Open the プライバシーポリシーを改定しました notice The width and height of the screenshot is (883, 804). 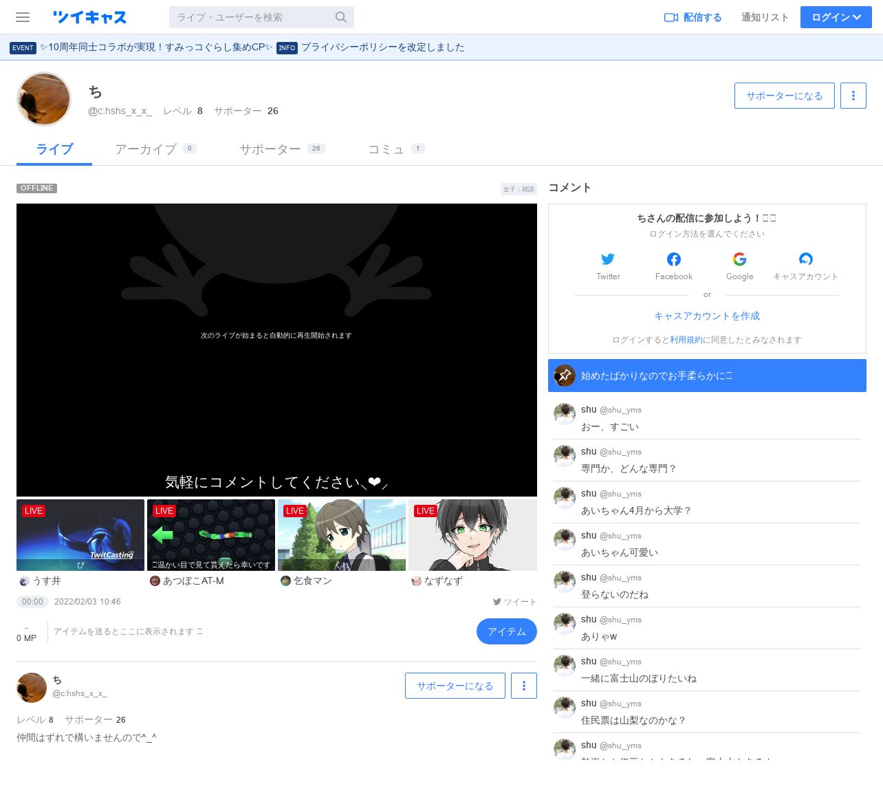[x=383, y=47]
